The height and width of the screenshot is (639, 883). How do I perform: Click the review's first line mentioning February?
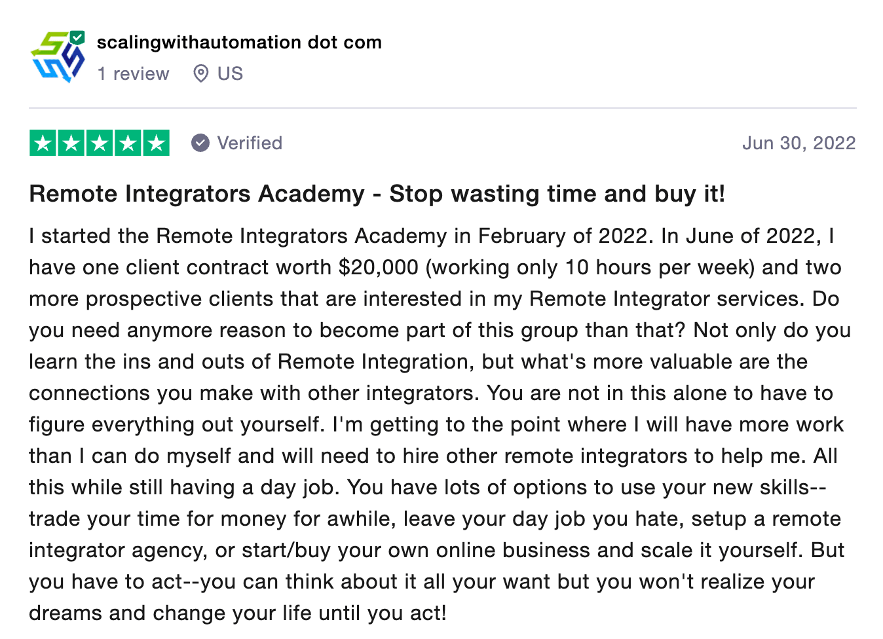tap(431, 236)
